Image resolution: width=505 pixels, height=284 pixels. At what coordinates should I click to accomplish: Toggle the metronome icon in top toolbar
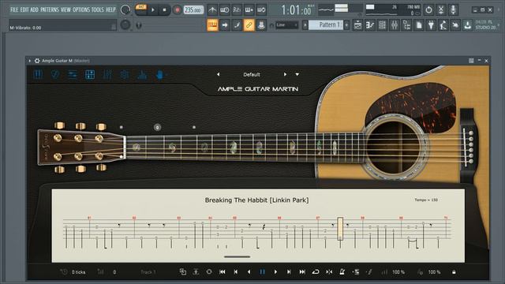[x=212, y=10]
